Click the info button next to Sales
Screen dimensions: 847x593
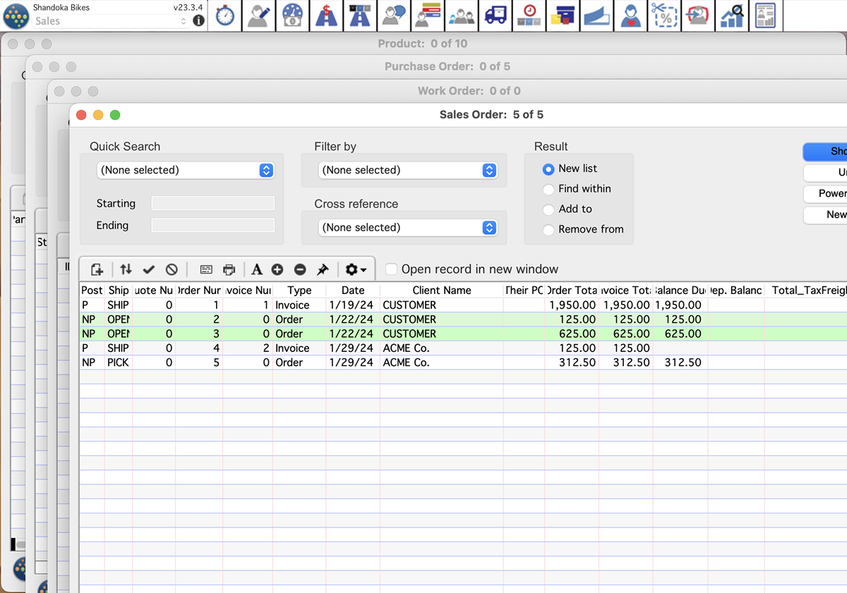198,20
